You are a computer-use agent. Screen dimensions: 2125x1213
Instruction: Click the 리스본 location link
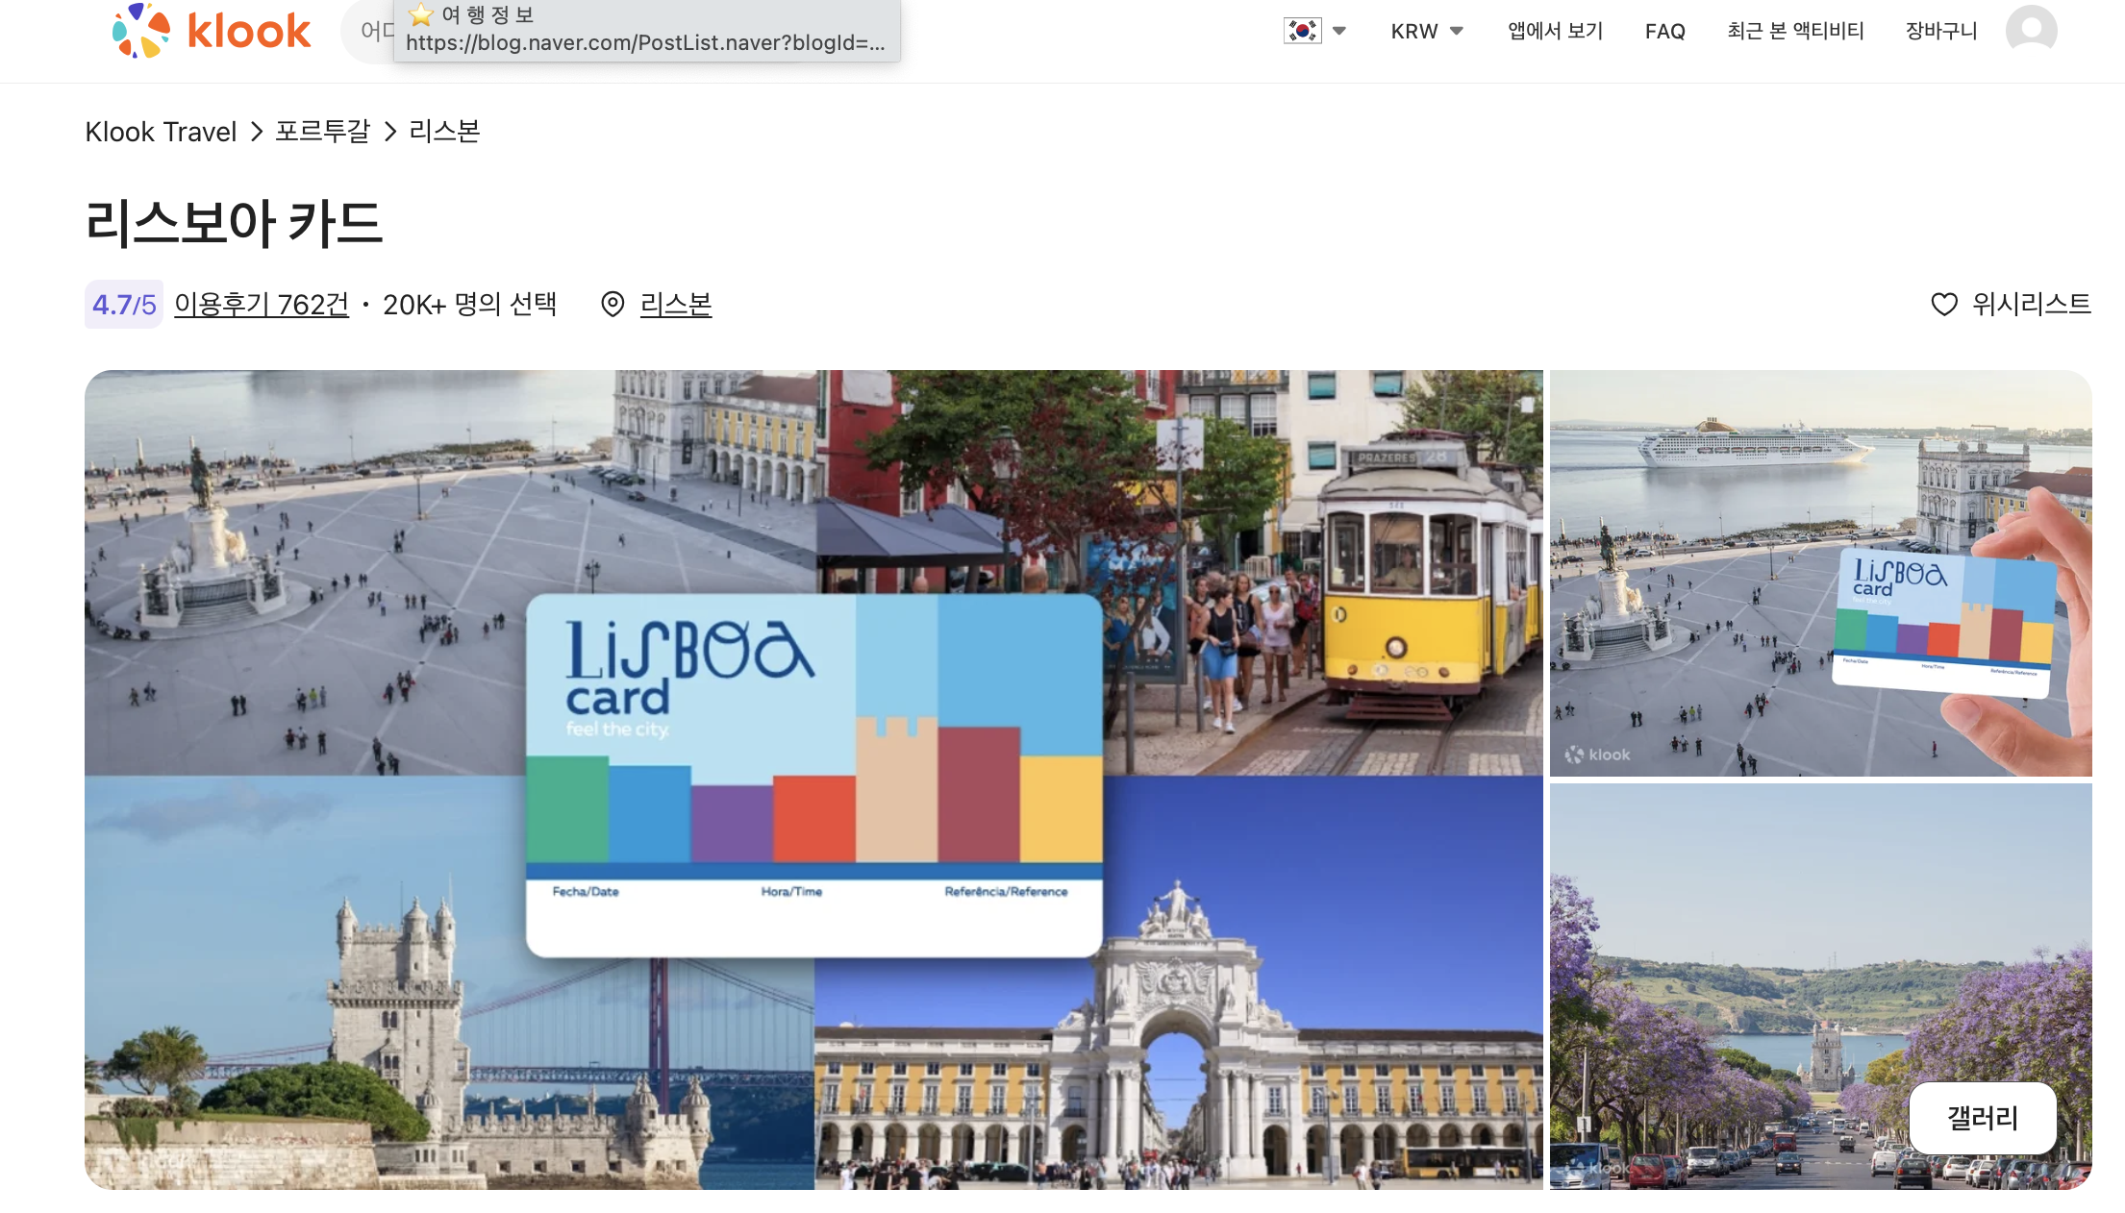tap(675, 305)
